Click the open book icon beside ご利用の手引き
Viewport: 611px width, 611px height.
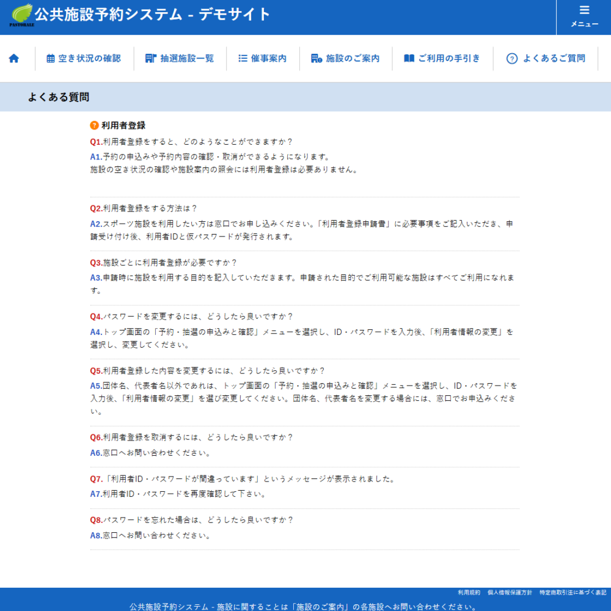click(x=409, y=59)
